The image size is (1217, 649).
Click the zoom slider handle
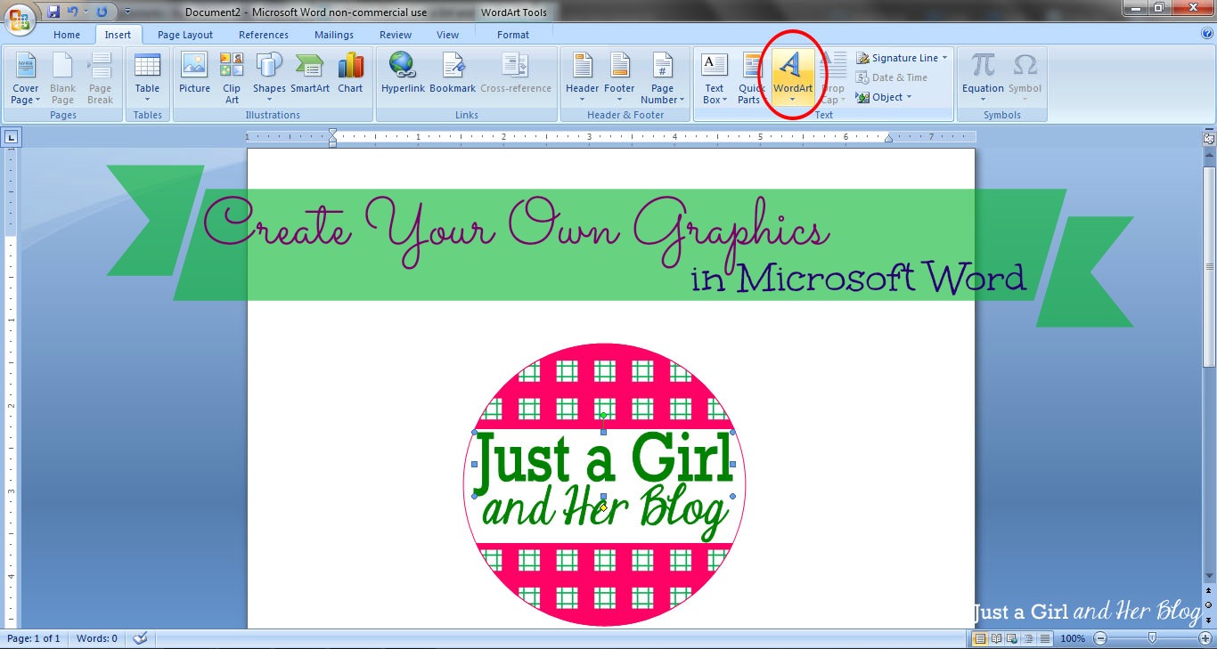pyautogui.click(x=1152, y=638)
